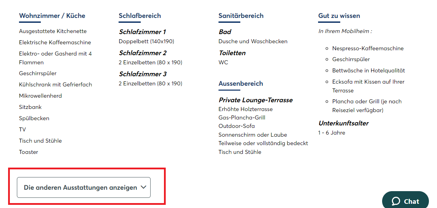Select the Schlafzimmer 1 subheading
The width and height of the screenshot is (437, 208).
142,32
